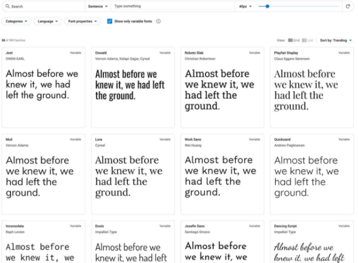The image size is (358, 263).
Task: Open the Oswald font card
Action: tap(133, 88)
